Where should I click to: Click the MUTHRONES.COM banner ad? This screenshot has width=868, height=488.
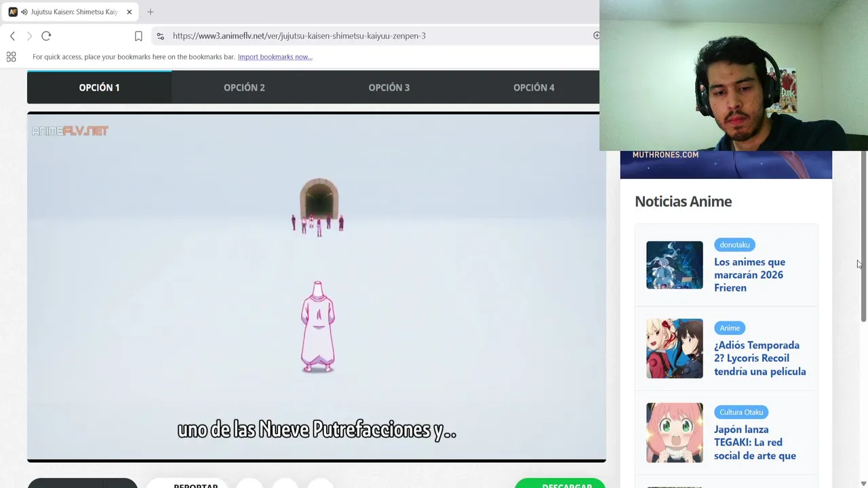click(726, 165)
